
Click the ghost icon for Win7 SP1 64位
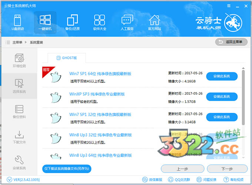pyautogui.click(x=56, y=77)
